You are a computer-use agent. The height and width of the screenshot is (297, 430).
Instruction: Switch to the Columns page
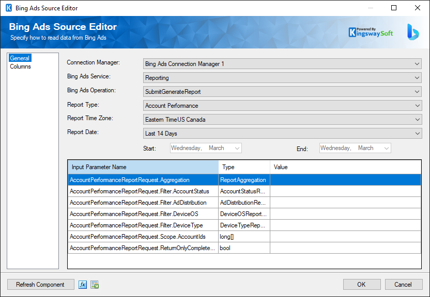(x=20, y=67)
